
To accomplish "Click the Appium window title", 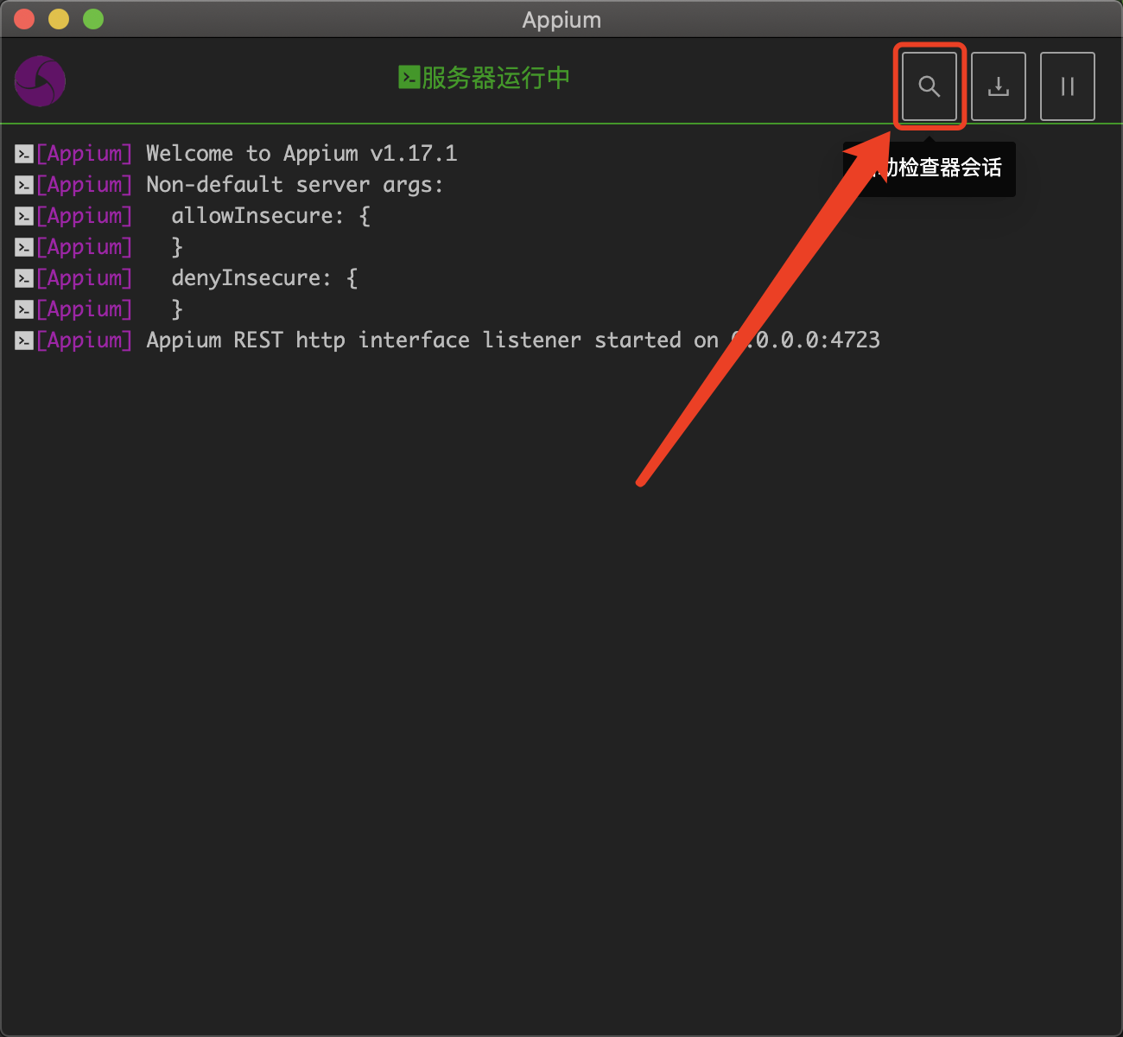I will coord(561,20).
